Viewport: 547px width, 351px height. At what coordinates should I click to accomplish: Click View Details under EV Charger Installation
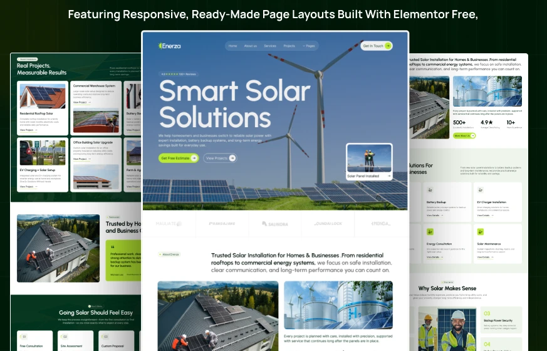(x=485, y=215)
